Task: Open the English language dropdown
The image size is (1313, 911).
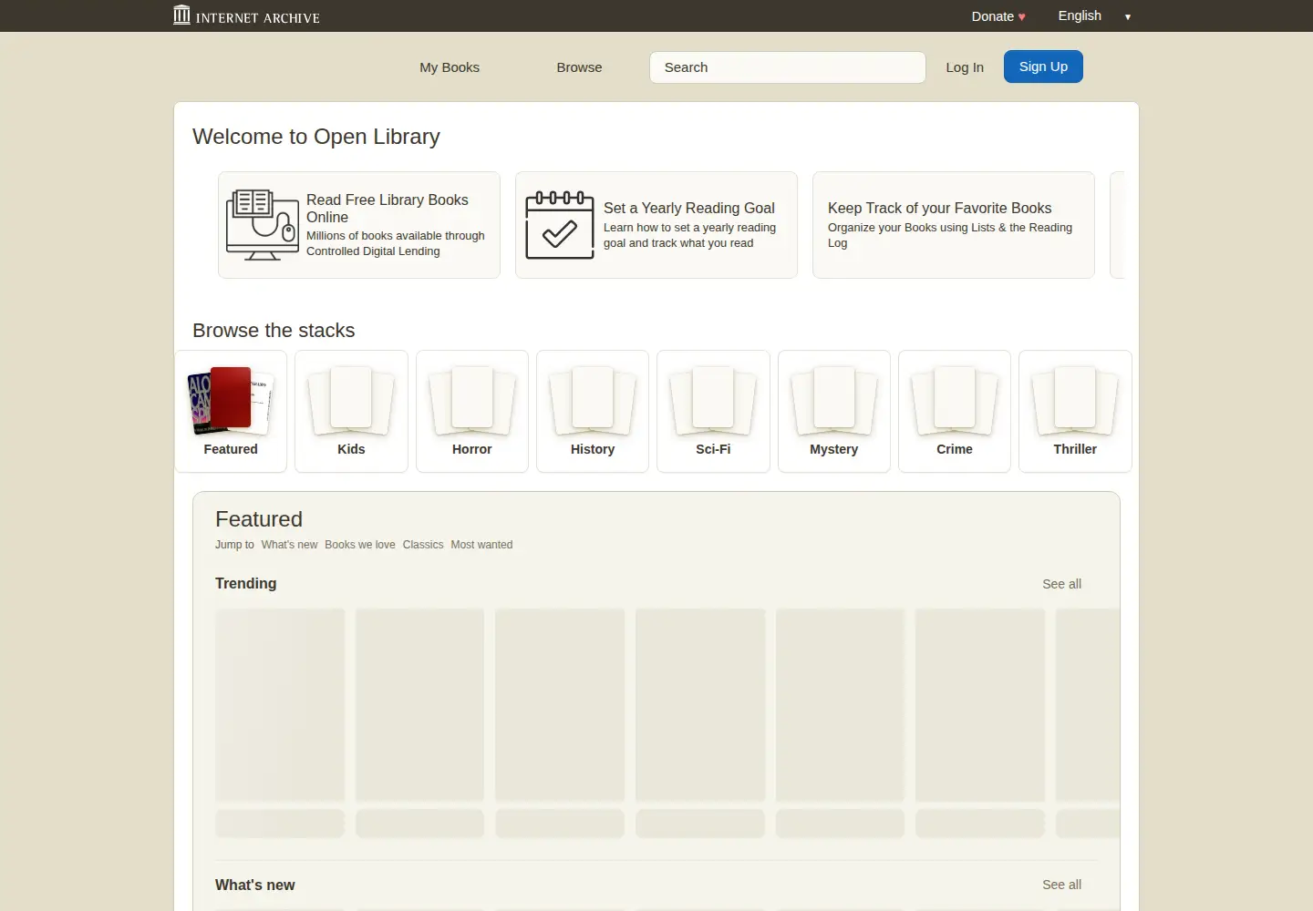Action: pos(1094,16)
